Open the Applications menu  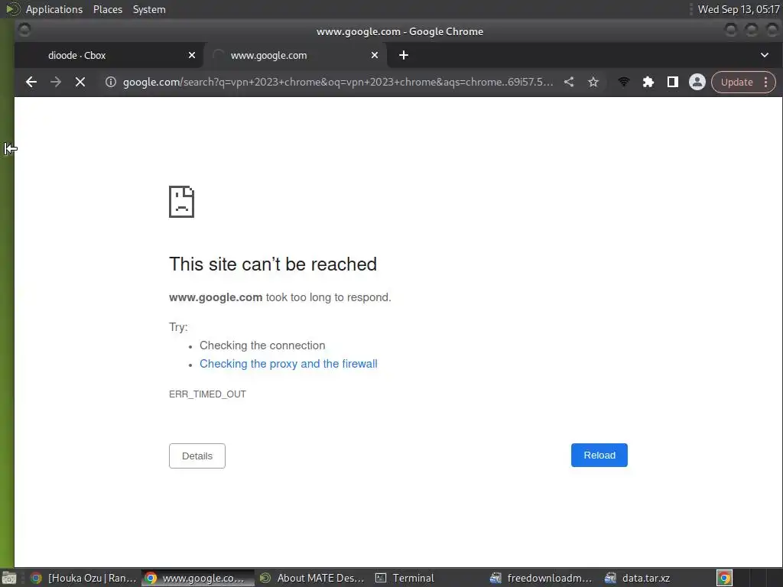click(54, 9)
